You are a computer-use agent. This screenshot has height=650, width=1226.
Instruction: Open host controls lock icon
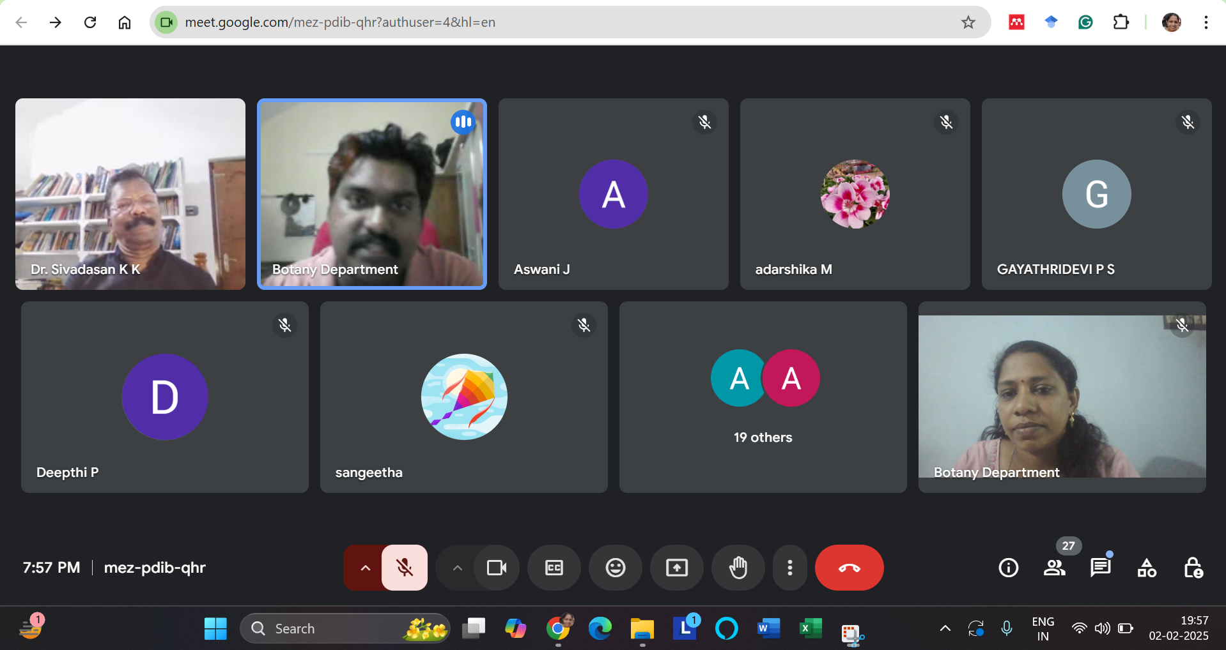[x=1193, y=568]
